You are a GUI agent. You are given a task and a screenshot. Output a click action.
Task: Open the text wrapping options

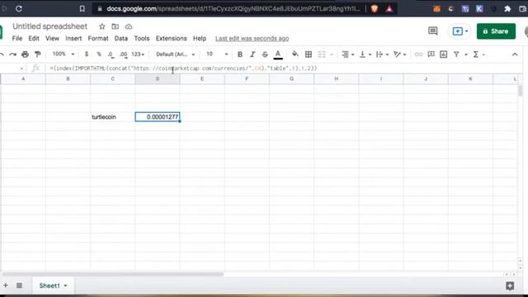pyautogui.click(x=382, y=54)
